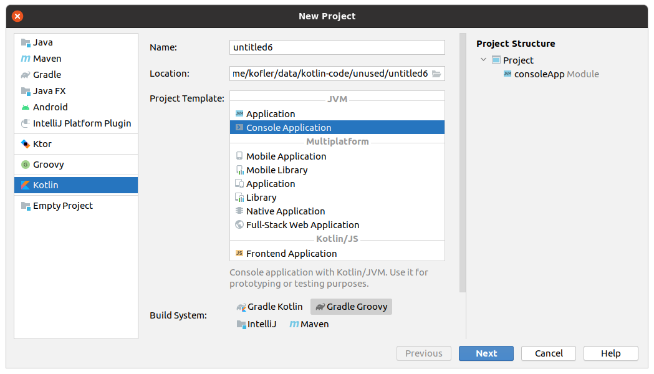This screenshot has width=654, height=374.
Task: Click the Ktor icon in sidebar
Action: click(x=26, y=144)
